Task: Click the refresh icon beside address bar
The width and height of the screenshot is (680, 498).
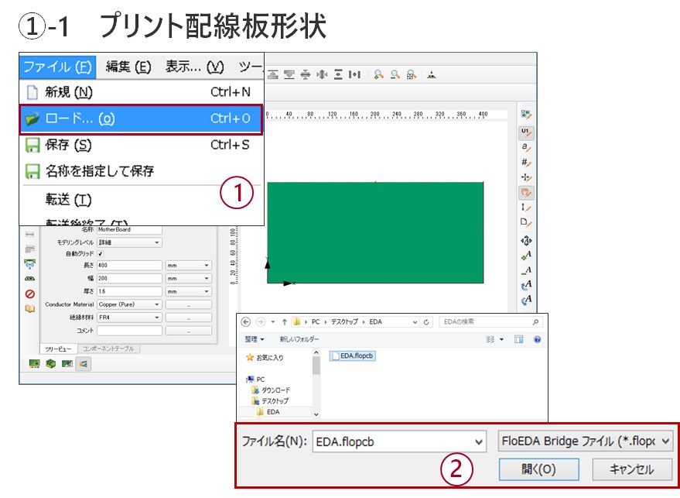Action: tap(426, 321)
